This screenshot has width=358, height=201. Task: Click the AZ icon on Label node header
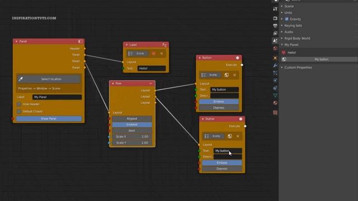tap(164, 45)
